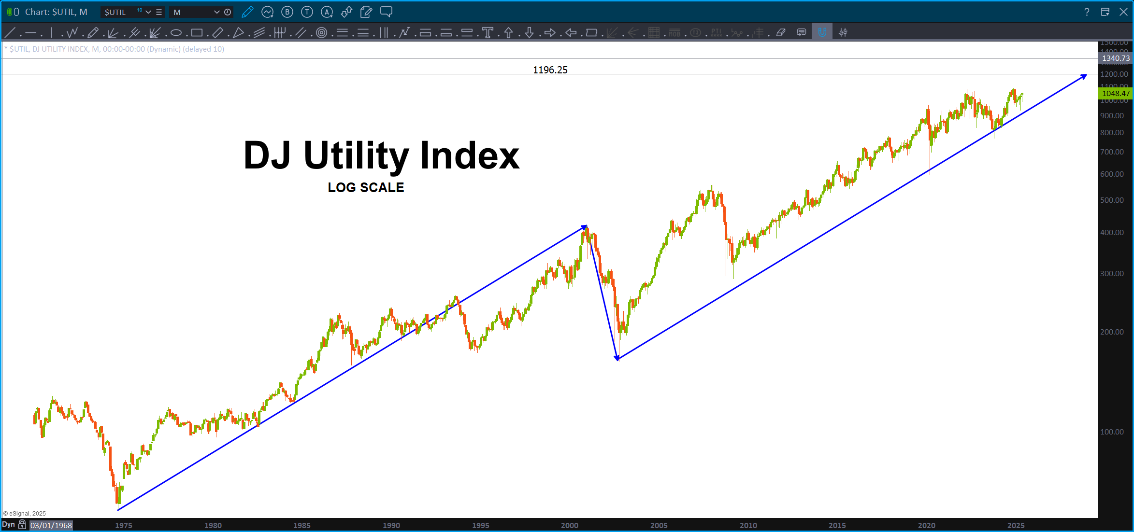1134x532 pixels.
Task: Toggle the gray interval link indicator
Action: coord(16,12)
